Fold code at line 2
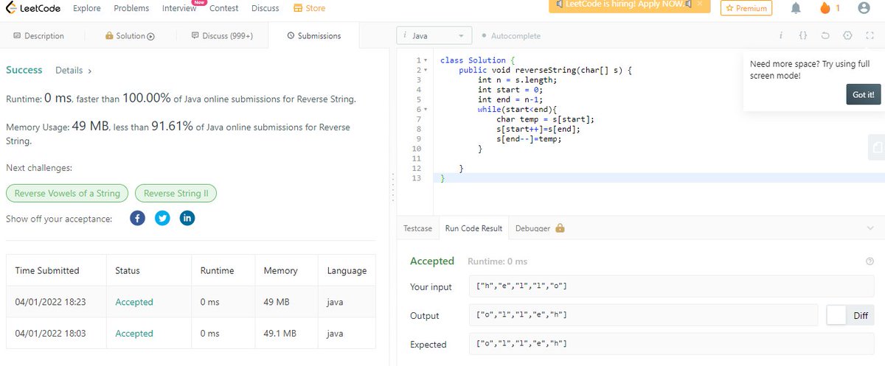This screenshot has height=366, width=885. click(426, 70)
